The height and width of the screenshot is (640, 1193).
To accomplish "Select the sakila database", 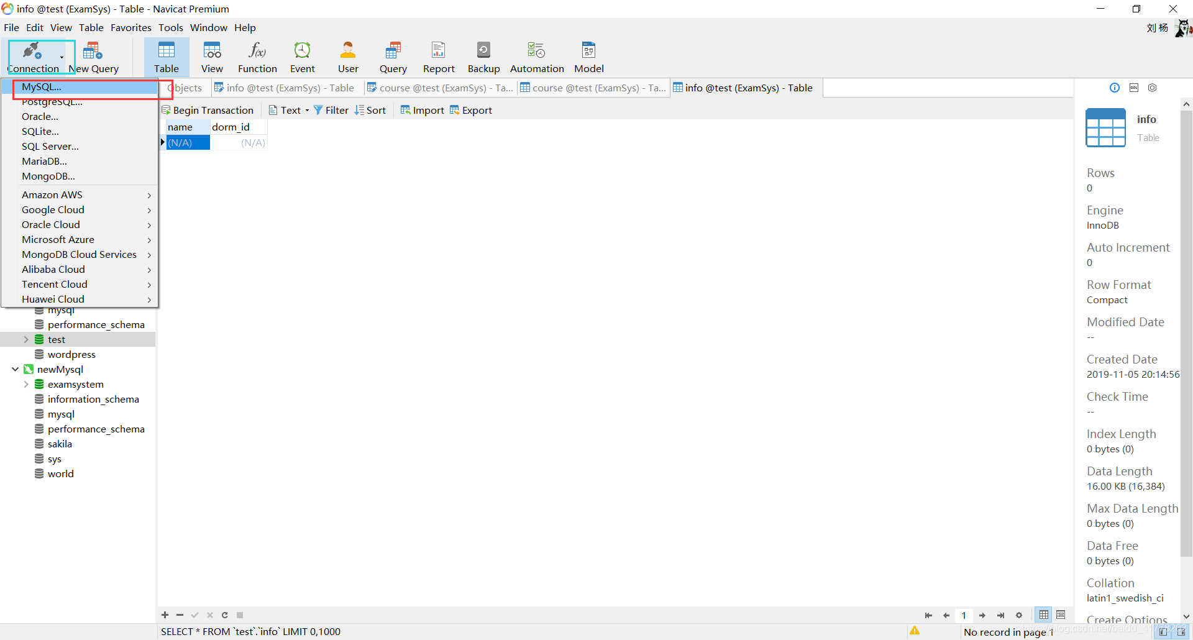I will click(x=60, y=444).
